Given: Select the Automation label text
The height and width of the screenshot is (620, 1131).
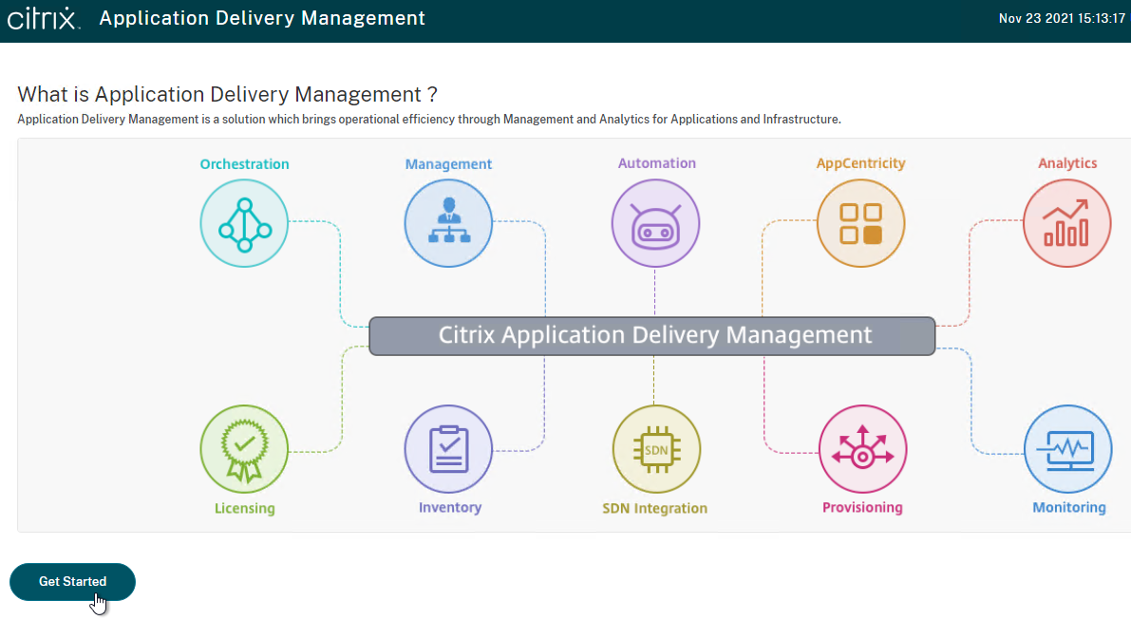Looking at the screenshot, I should 657,163.
